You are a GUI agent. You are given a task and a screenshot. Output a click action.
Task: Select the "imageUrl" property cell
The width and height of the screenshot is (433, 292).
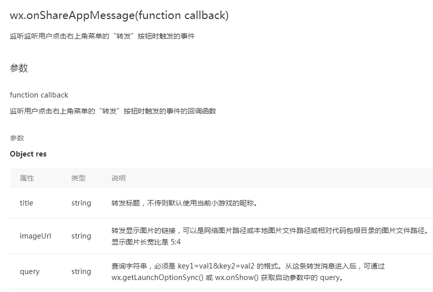36,236
